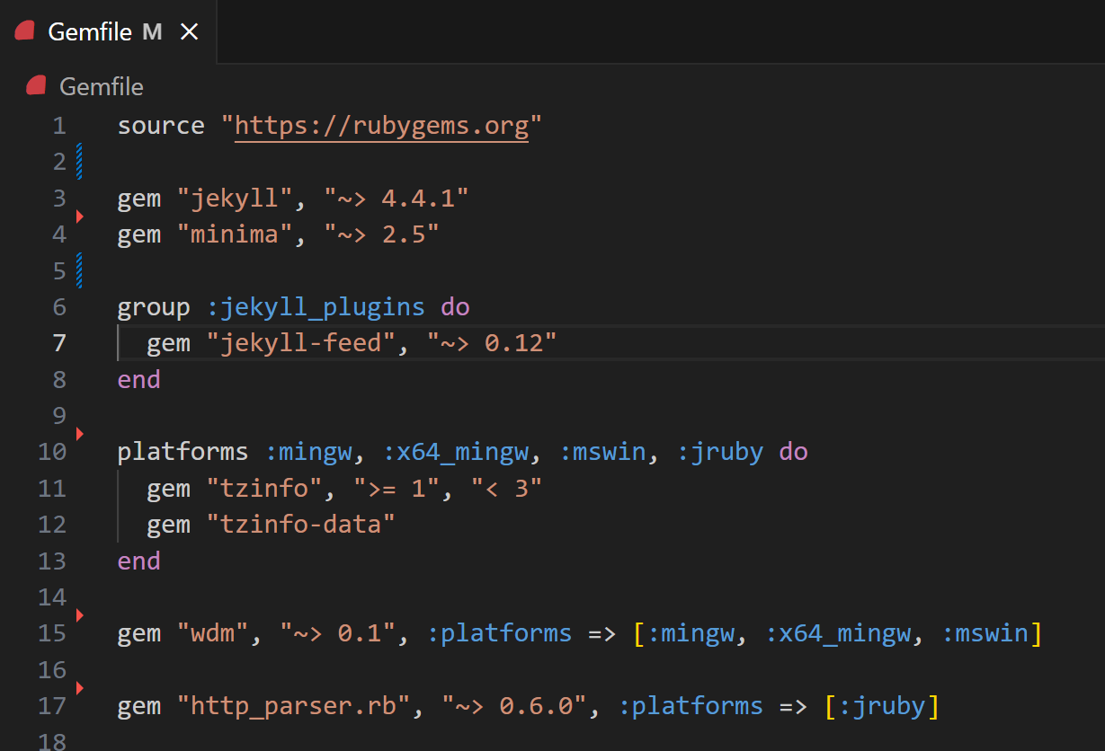Click the "tzinfo" gem name on line 11
The image size is (1105, 751).
[264, 489]
